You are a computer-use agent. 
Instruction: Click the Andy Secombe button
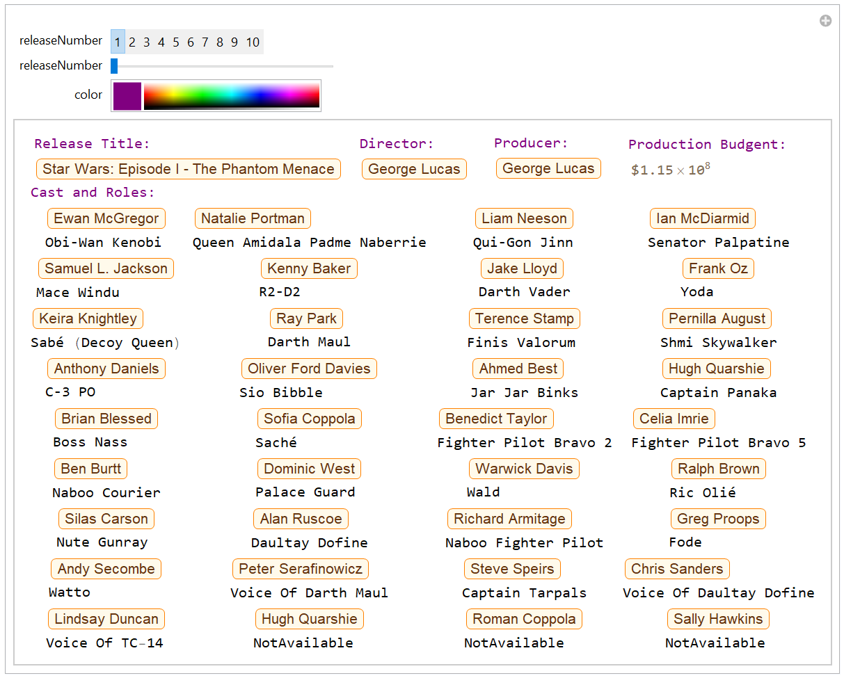click(x=106, y=569)
